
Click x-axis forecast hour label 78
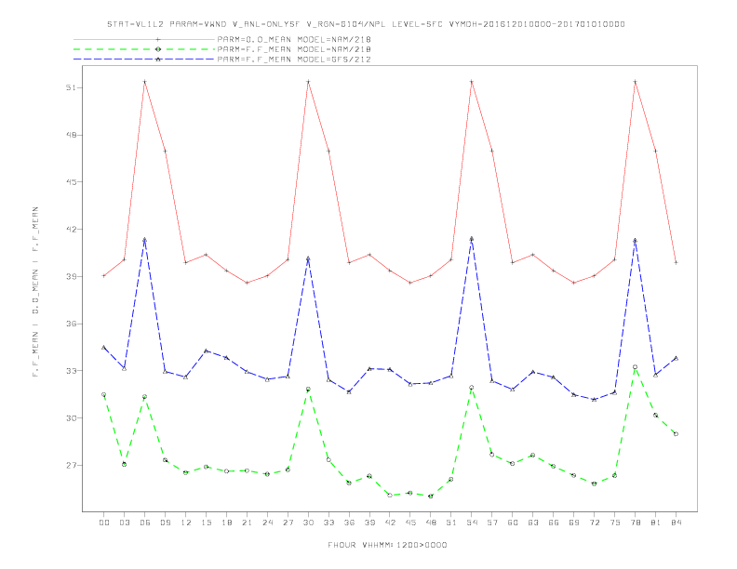pyautogui.click(x=635, y=523)
